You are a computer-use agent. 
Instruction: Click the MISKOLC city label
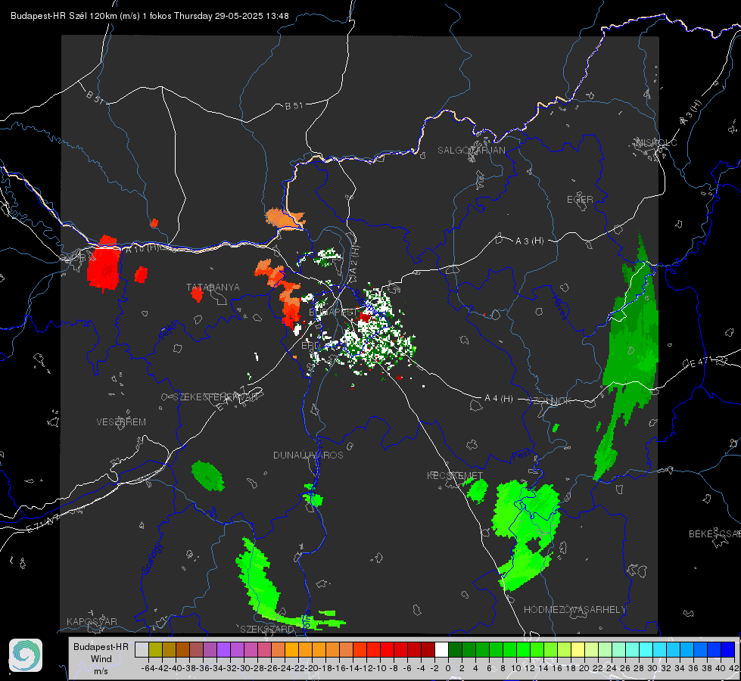(x=656, y=142)
